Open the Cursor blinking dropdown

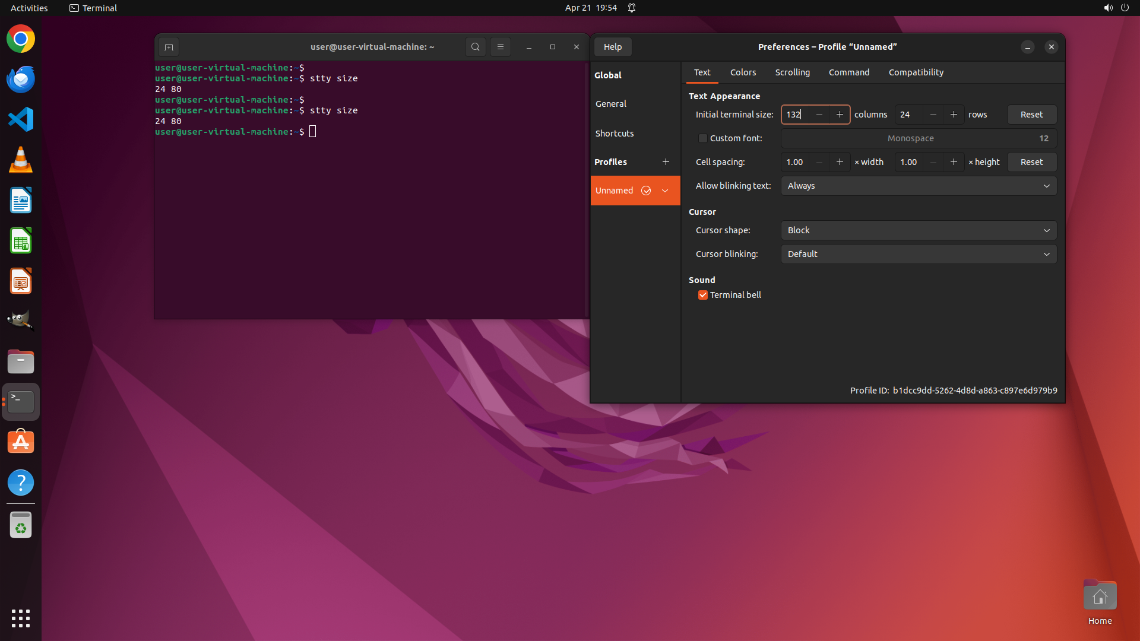coord(919,254)
